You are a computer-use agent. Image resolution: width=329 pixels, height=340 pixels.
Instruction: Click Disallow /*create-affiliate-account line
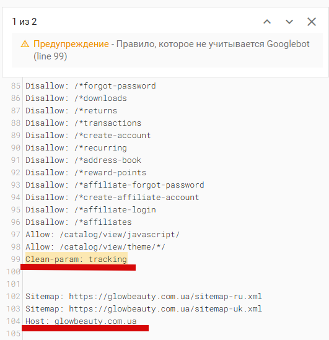click(x=112, y=198)
